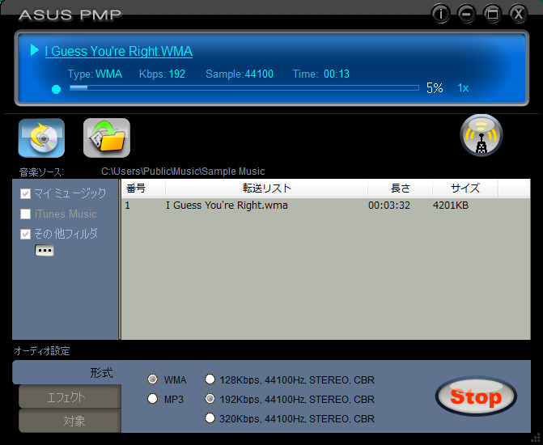Click the radio tower broadcast icon
The image size is (543, 445).
click(481, 135)
